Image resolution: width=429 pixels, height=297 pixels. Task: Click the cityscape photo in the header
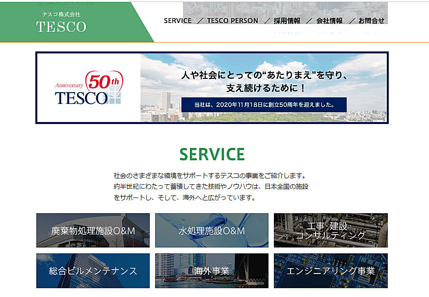[285, 9]
